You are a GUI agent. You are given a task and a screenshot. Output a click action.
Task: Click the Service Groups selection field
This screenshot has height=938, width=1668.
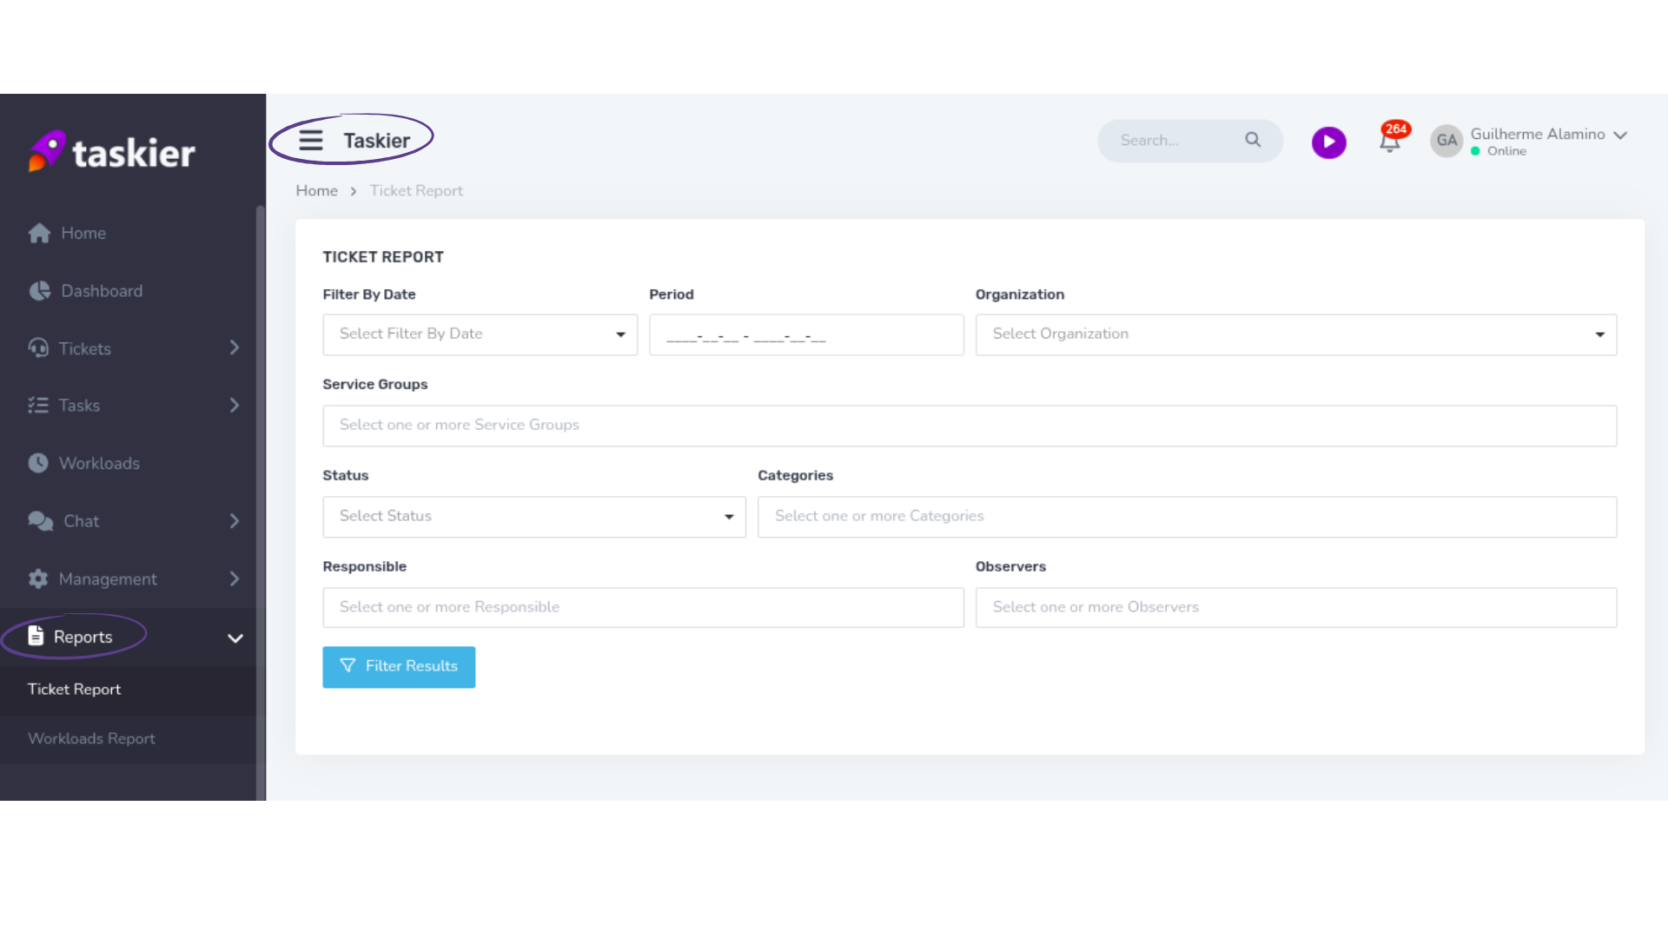pos(969,426)
